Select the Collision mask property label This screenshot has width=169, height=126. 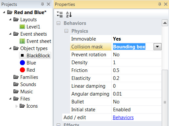point(87,47)
